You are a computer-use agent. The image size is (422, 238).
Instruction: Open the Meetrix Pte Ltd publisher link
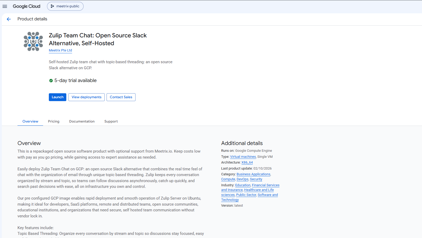click(x=60, y=50)
